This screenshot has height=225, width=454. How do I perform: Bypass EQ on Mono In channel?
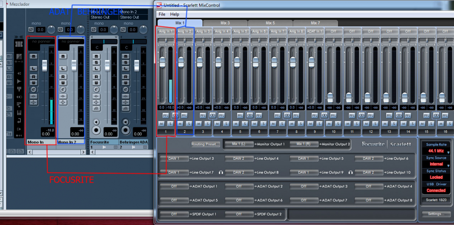(34, 102)
